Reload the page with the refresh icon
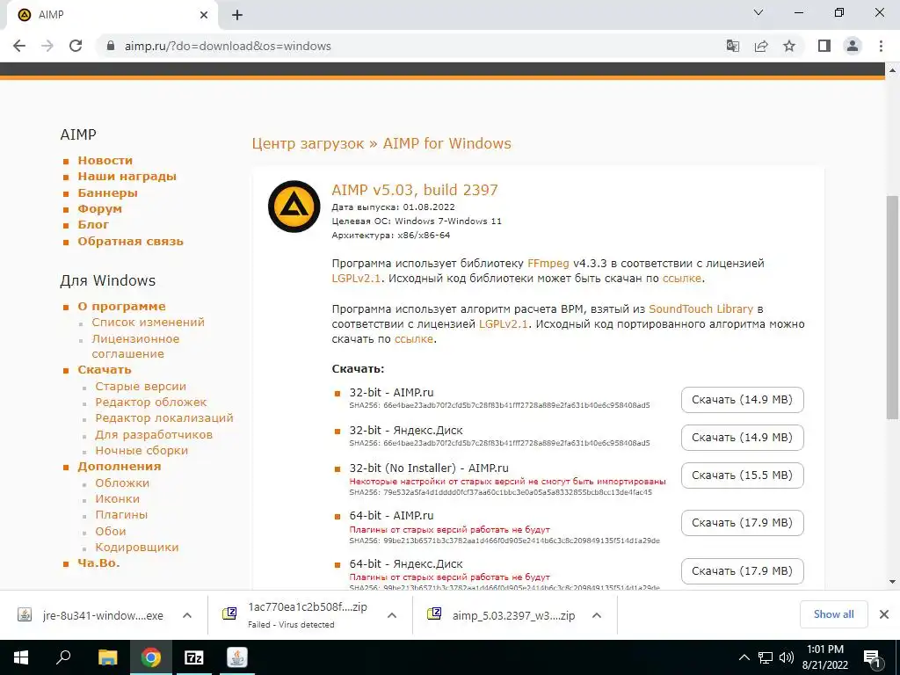 76,46
